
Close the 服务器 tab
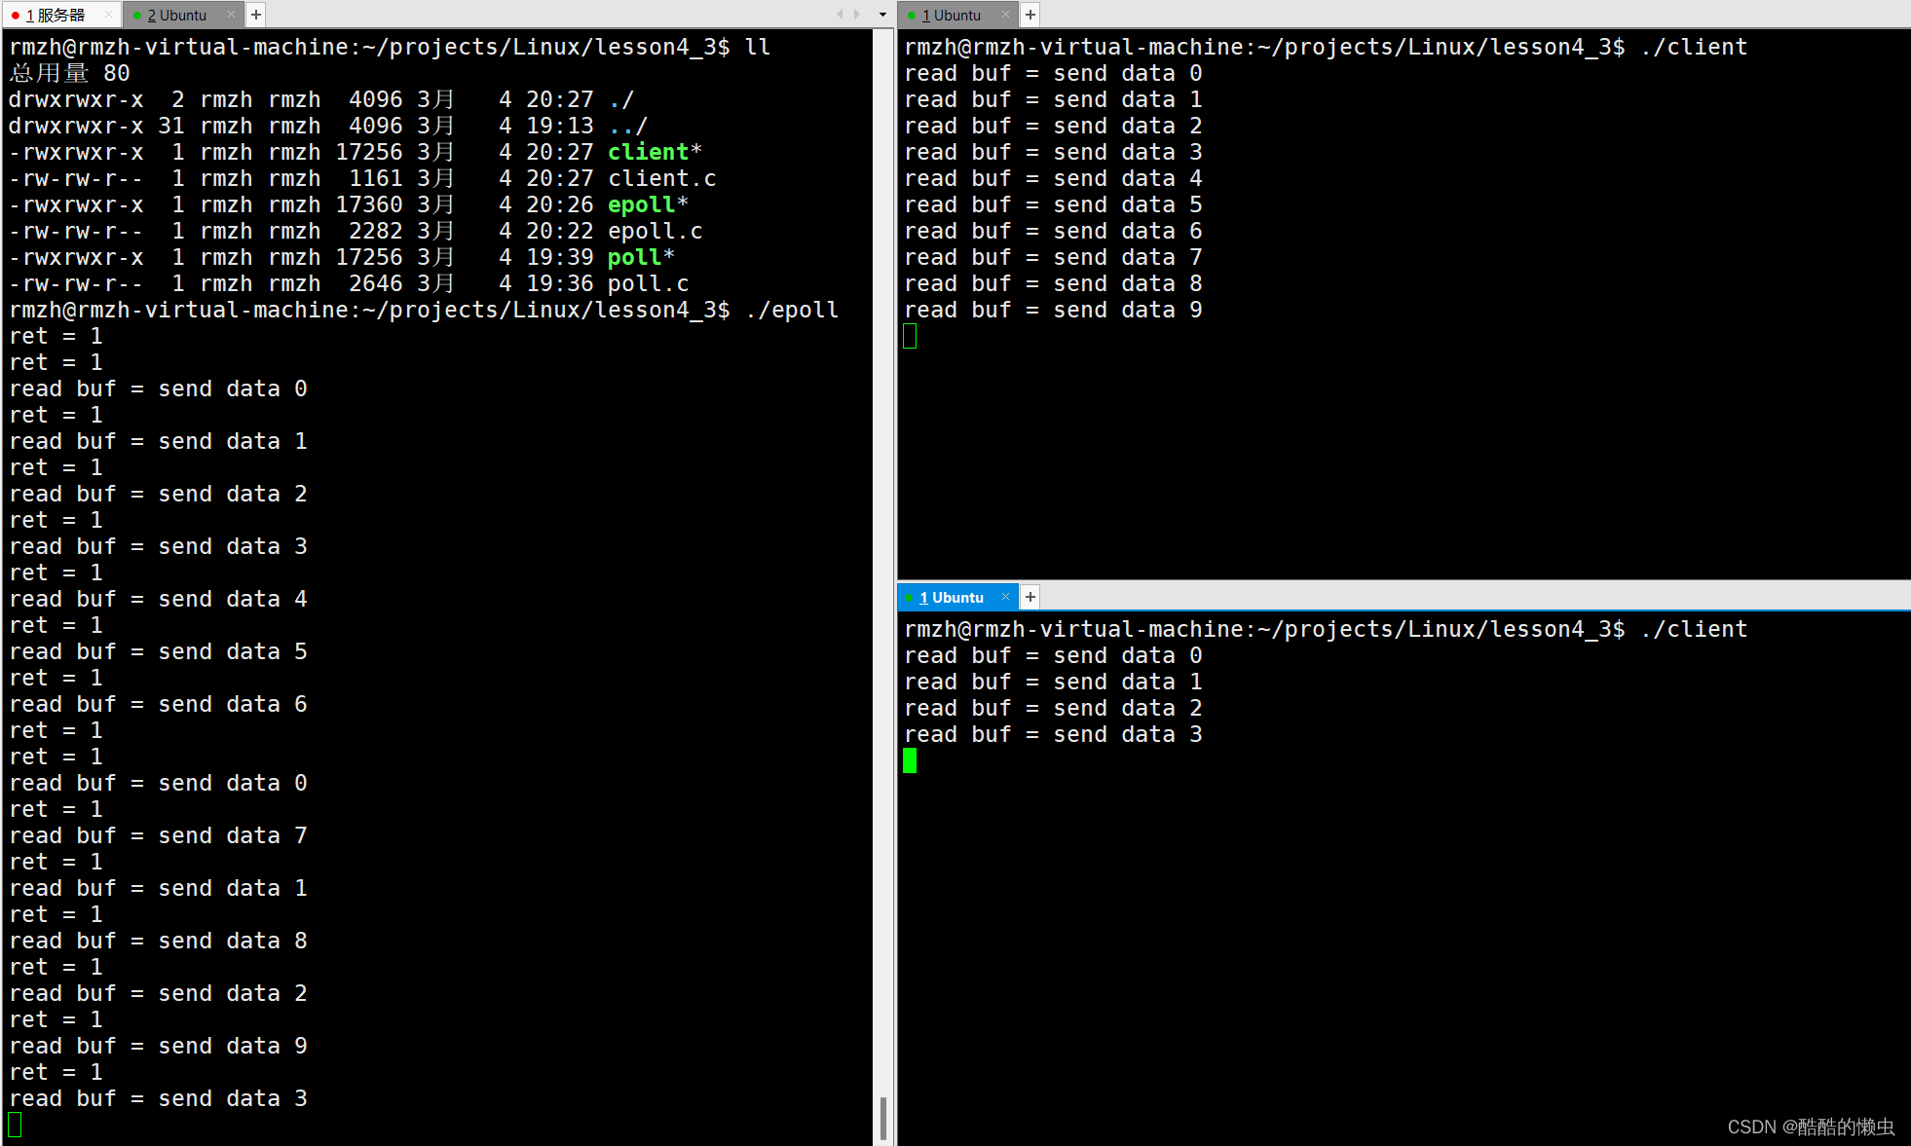tap(108, 15)
